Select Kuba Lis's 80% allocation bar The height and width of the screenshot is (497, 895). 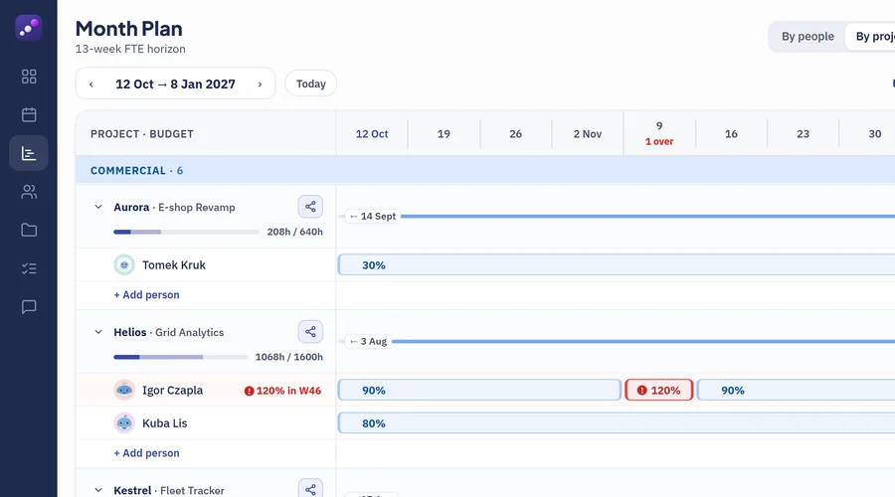(617, 423)
